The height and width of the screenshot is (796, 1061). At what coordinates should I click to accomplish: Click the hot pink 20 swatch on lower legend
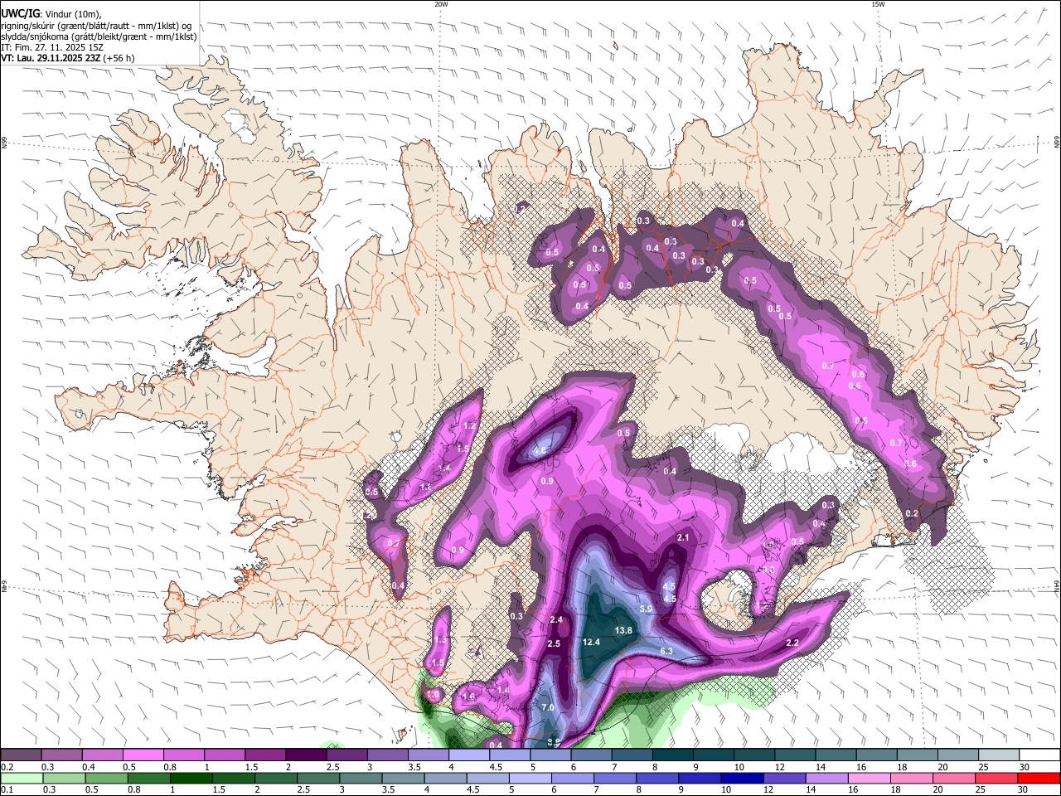(952, 778)
